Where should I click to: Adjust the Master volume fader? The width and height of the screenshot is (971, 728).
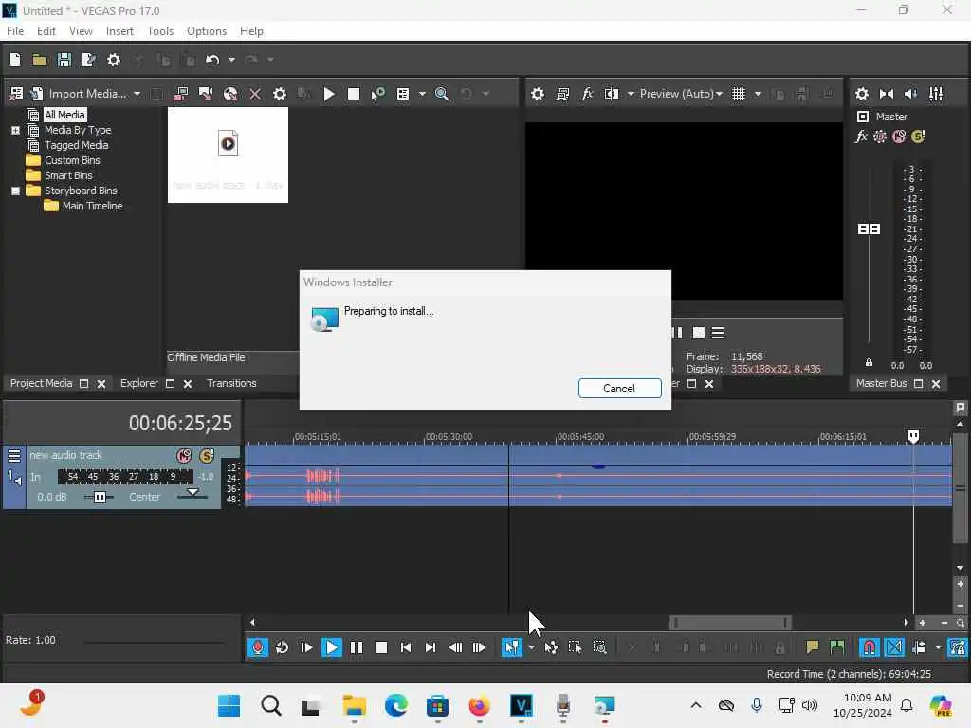869,229
